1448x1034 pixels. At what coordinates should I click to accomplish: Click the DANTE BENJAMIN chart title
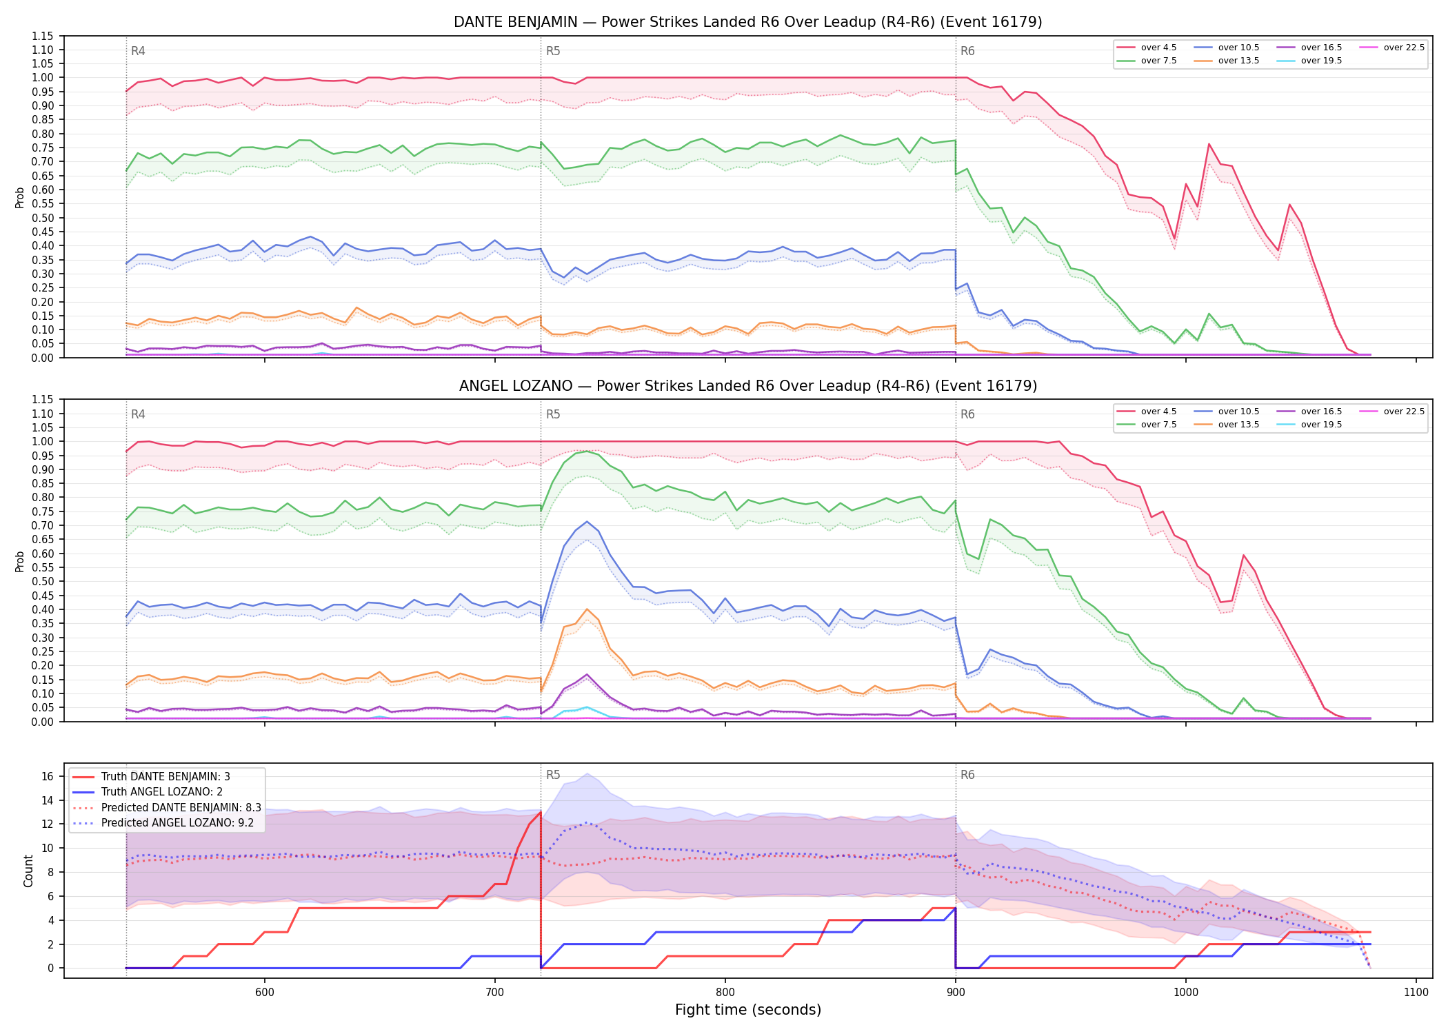pyautogui.click(x=747, y=22)
